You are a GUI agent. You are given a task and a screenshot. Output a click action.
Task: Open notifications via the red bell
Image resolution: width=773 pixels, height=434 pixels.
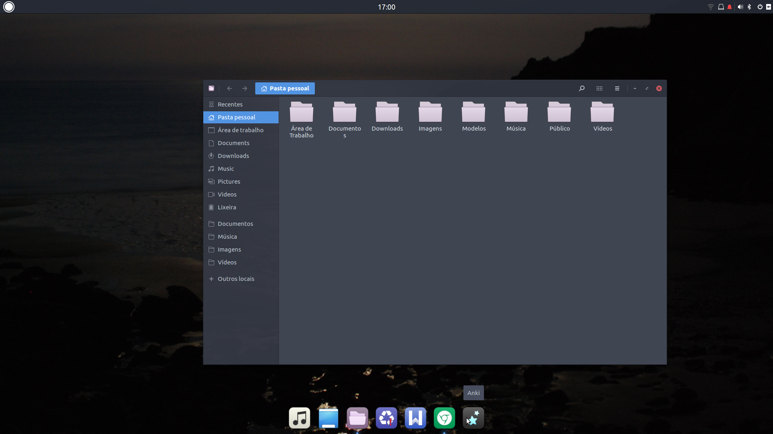(x=730, y=7)
